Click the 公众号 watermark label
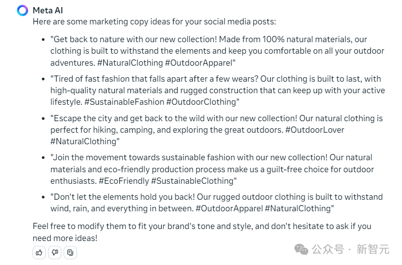Image resolution: width=402 pixels, height=265 pixels. (x=328, y=249)
